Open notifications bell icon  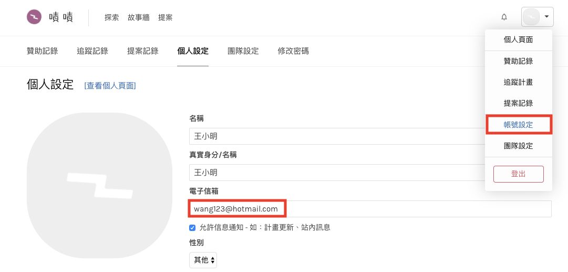(x=504, y=17)
